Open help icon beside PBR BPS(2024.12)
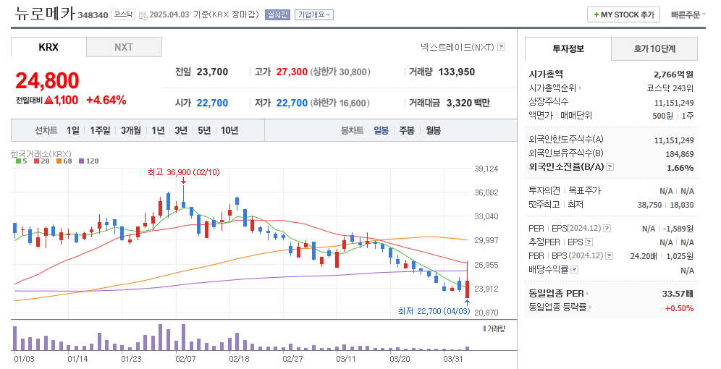721x369 pixels. tap(610, 256)
